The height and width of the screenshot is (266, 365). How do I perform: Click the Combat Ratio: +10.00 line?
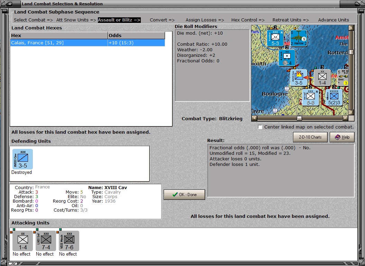click(202, 44)
